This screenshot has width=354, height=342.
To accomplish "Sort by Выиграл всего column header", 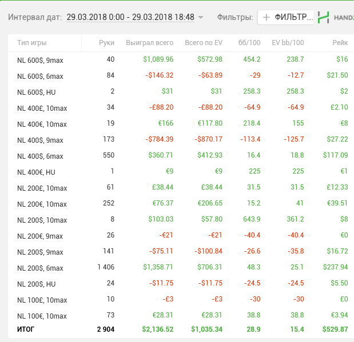I will (149, 43).
